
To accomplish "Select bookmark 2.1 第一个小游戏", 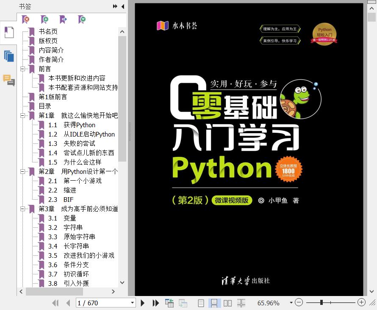I will [75, 181].
